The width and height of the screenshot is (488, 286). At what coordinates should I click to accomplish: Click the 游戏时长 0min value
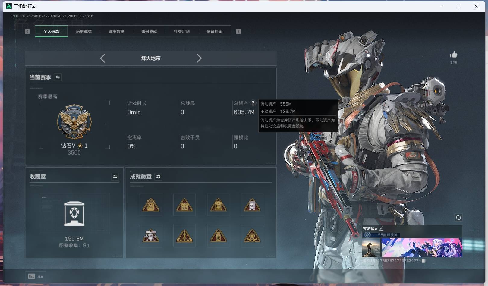coord(134,112)
